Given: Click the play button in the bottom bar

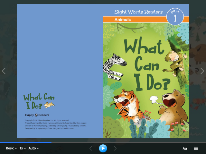Looking at the screenshot, I should coord(103,148).
